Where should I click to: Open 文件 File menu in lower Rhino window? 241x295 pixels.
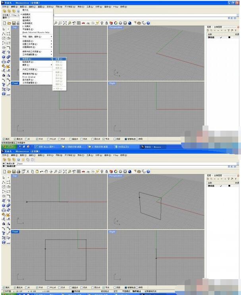[5, 155]
